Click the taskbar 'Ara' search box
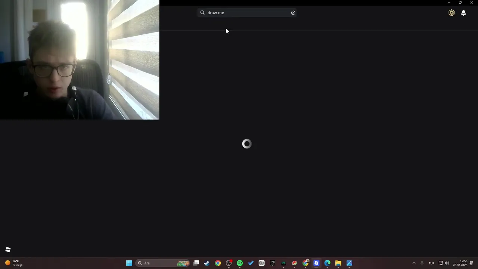Viewport: 478px width, 269px height. coord(163,263)
